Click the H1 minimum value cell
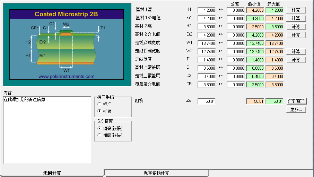The width and height of the screenshot is (314, 177). click(x=255, y=10)
